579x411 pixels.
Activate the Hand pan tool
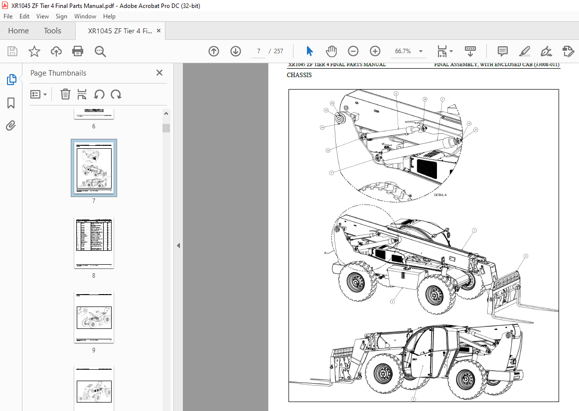point(331,51)
